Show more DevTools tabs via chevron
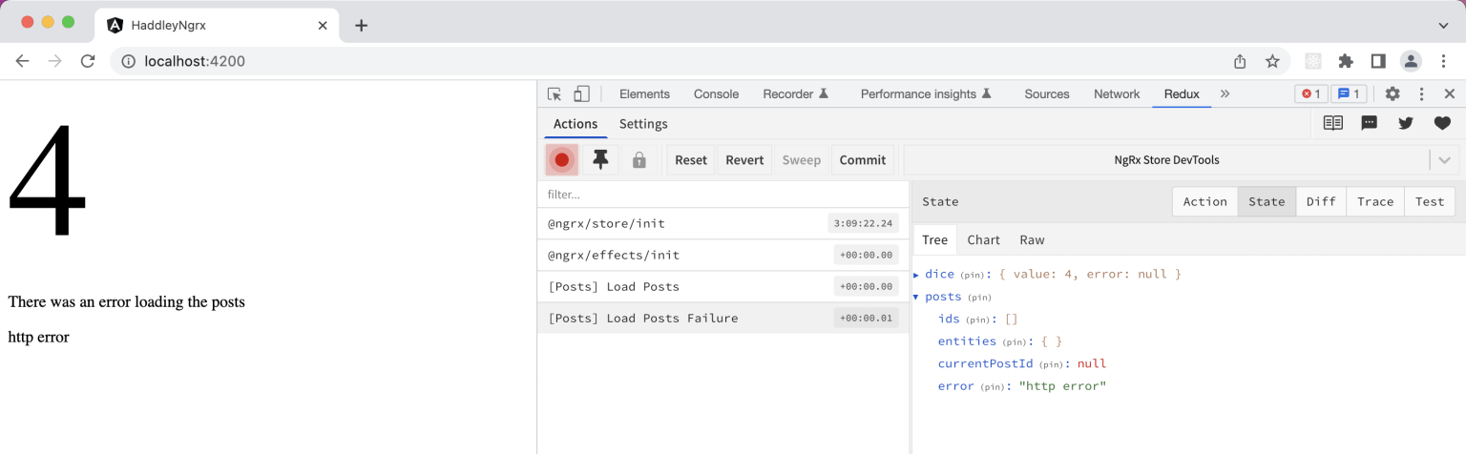This screenshot has width=1466, height=454. [x=1225, y=93]
